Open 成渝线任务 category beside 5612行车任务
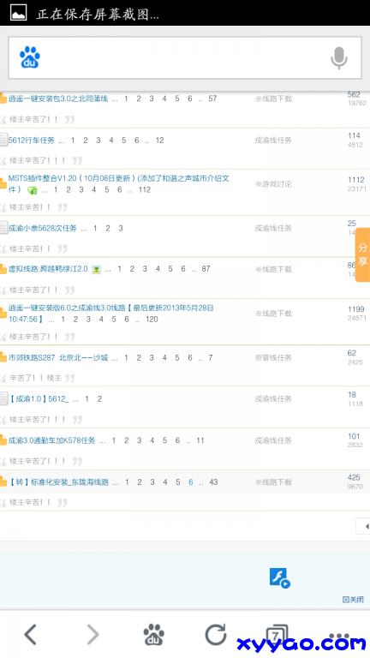 (273, 141)
